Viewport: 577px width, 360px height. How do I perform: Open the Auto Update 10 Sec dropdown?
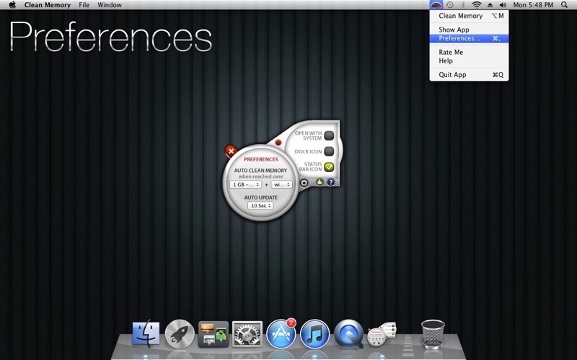[x=260, y=205]
